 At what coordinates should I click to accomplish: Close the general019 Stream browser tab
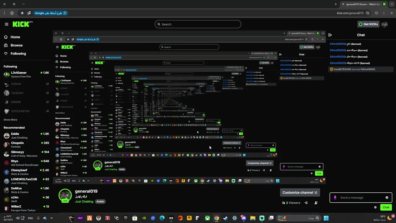[x=343, y=4]
